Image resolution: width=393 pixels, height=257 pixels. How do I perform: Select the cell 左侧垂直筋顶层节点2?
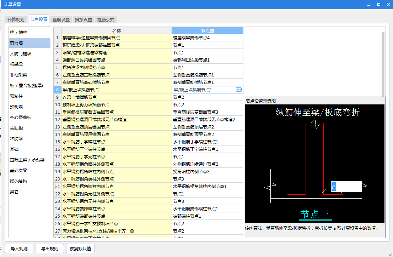[x=208, y=127]
